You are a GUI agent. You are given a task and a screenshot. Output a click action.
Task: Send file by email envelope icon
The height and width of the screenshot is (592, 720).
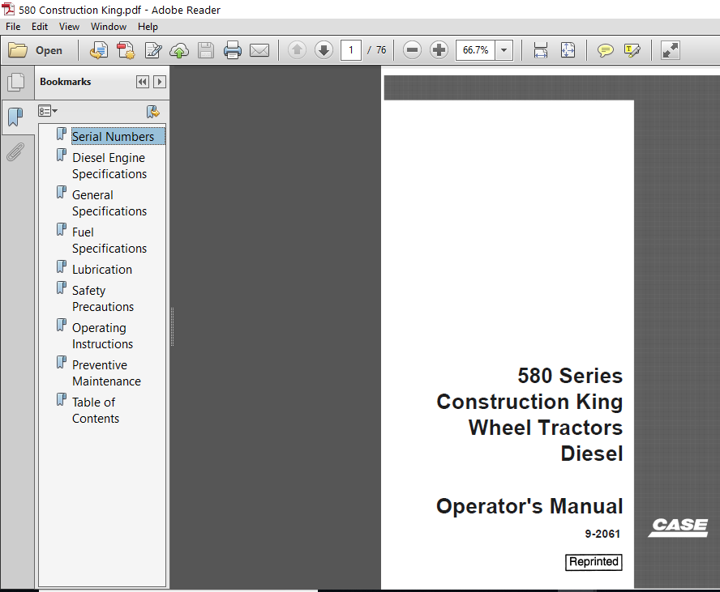coord(259,50)
